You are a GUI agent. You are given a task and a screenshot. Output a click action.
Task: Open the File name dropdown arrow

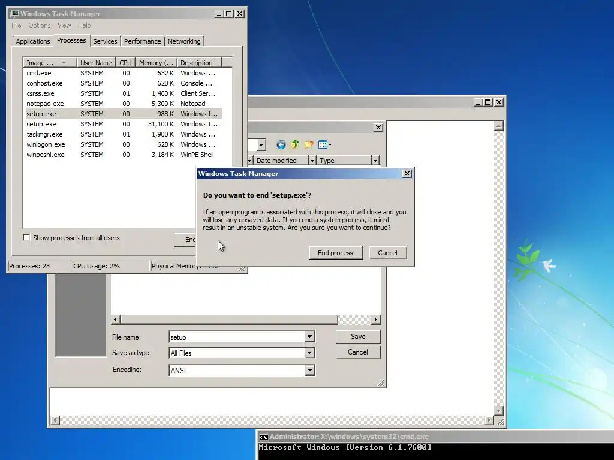(310, 337)
